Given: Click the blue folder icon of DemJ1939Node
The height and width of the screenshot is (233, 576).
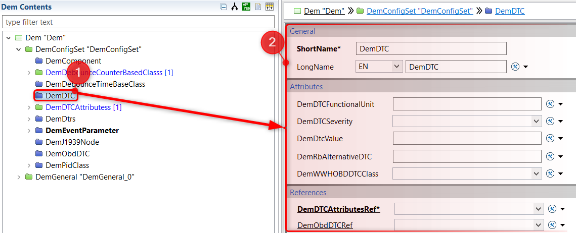Looking at the screenshot, I should [x=39, y=142].
